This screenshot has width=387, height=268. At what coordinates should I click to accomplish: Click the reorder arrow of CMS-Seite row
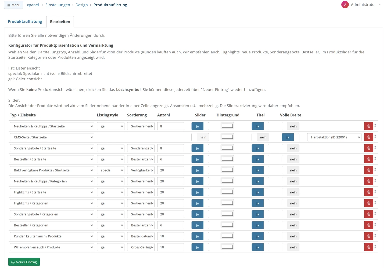coord(375,137)
